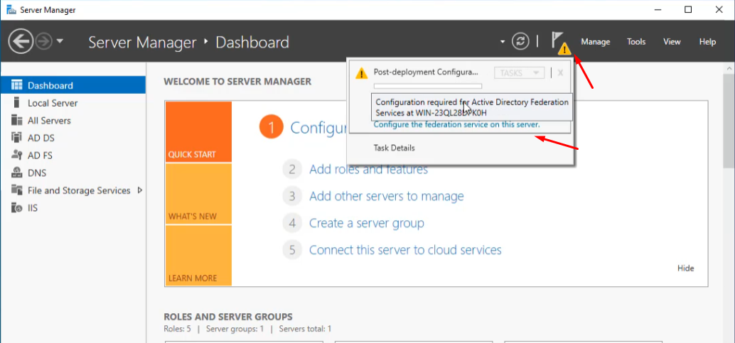Click the 'Servers total: 1' text

[305, 329]
